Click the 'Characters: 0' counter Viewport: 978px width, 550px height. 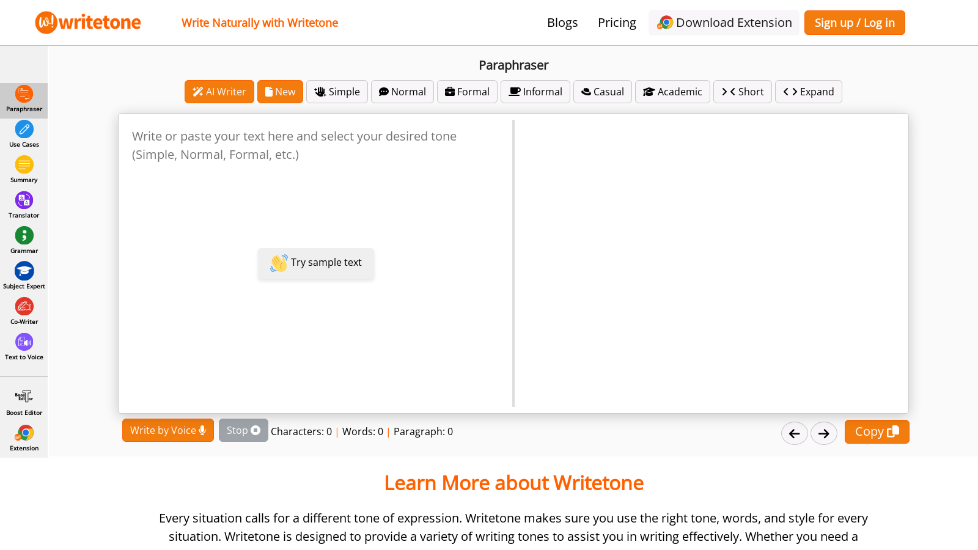pyautogui.click(x=301, y=431)
